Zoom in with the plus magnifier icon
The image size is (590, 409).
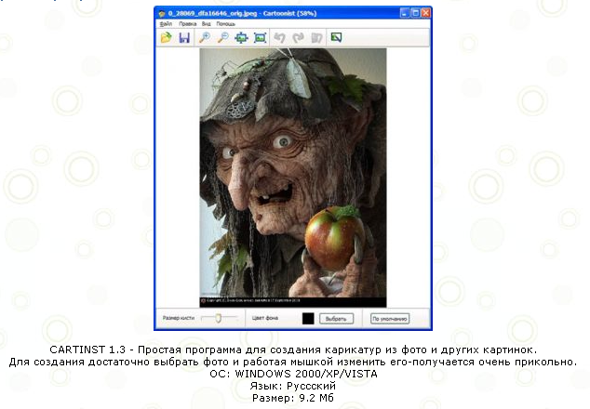[205, 37]
